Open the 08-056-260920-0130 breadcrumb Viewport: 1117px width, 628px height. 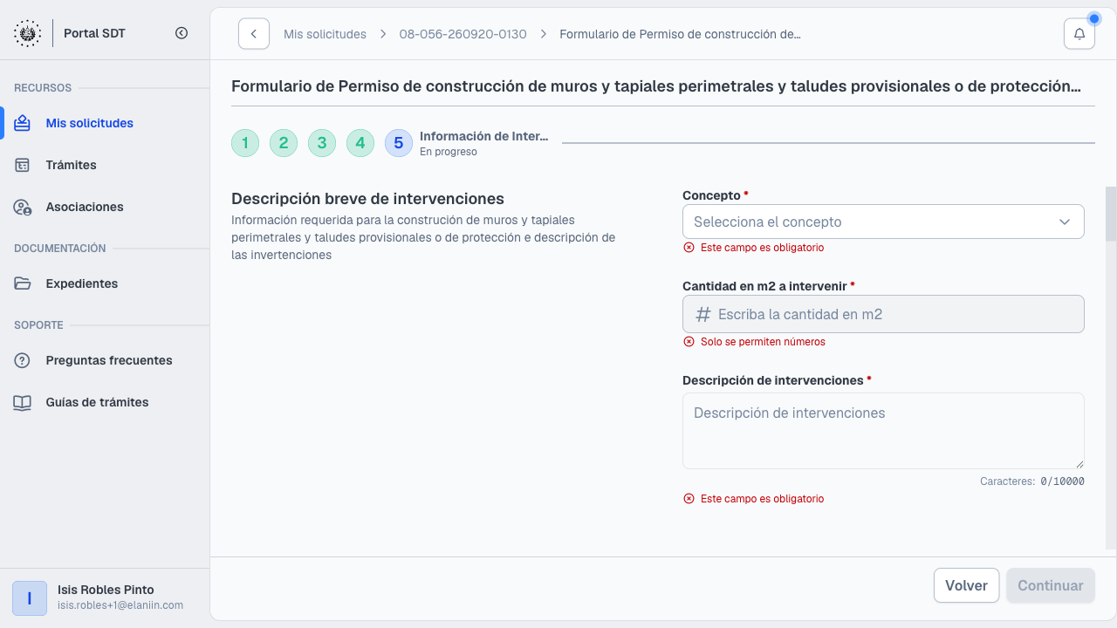pyautogui.click(x=463, y=34)
